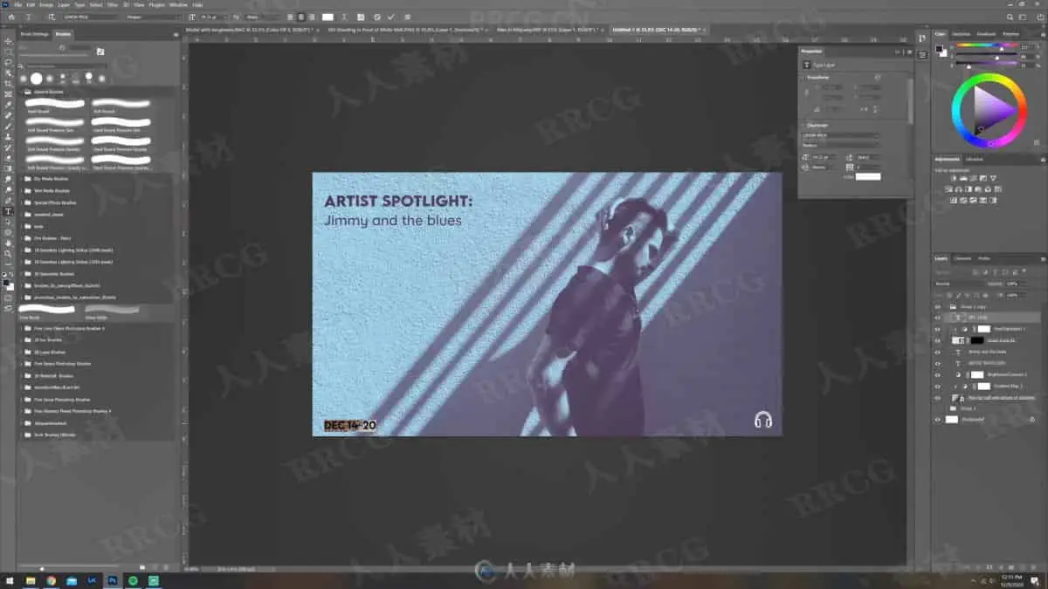Toggle visibility of ARTIST SPOTLIGHT text layer
Viewport: 1048px width, 589px height.
[937, 363]
